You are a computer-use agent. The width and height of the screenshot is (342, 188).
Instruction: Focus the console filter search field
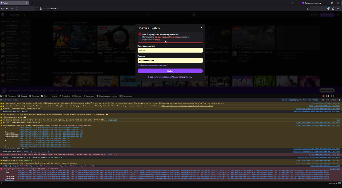tap(142, 100)
